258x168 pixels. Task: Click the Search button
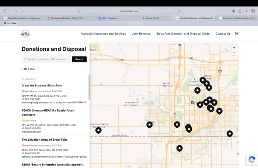pyautogui.click(x=79, y=59)
